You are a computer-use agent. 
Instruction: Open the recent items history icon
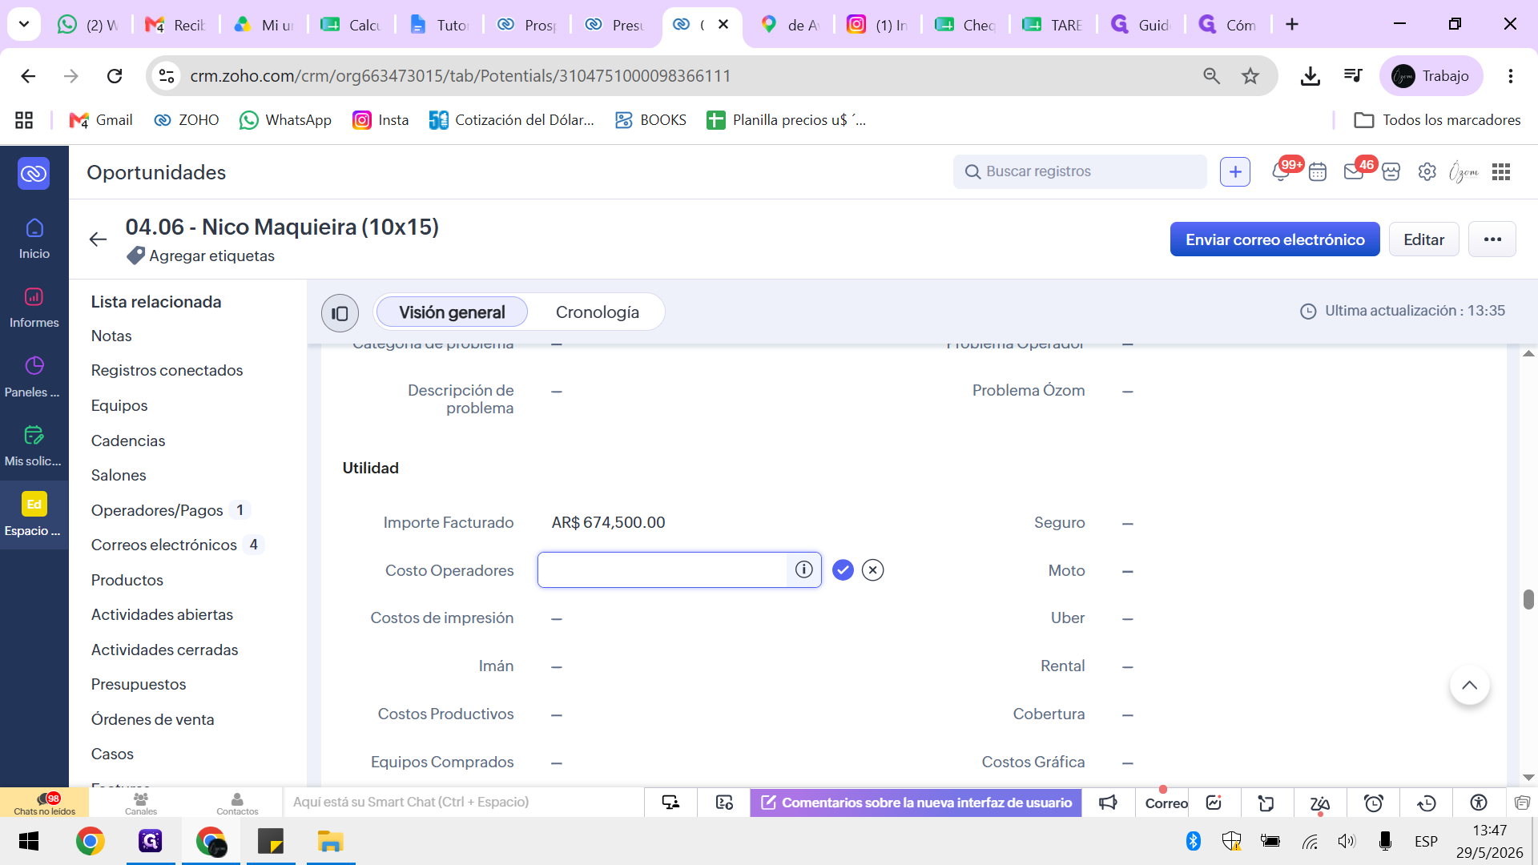coord(1427,803)
